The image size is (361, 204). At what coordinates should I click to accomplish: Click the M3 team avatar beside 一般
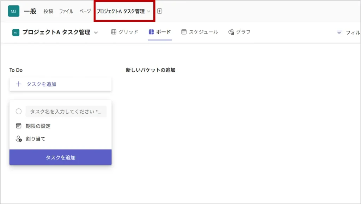point(14,11)
